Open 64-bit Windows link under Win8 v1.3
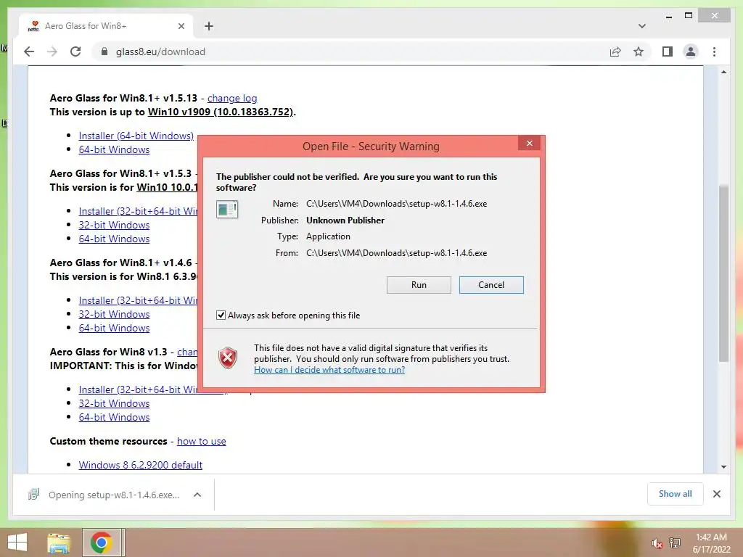This screenshot has height=557, width=743. point(114,417)
